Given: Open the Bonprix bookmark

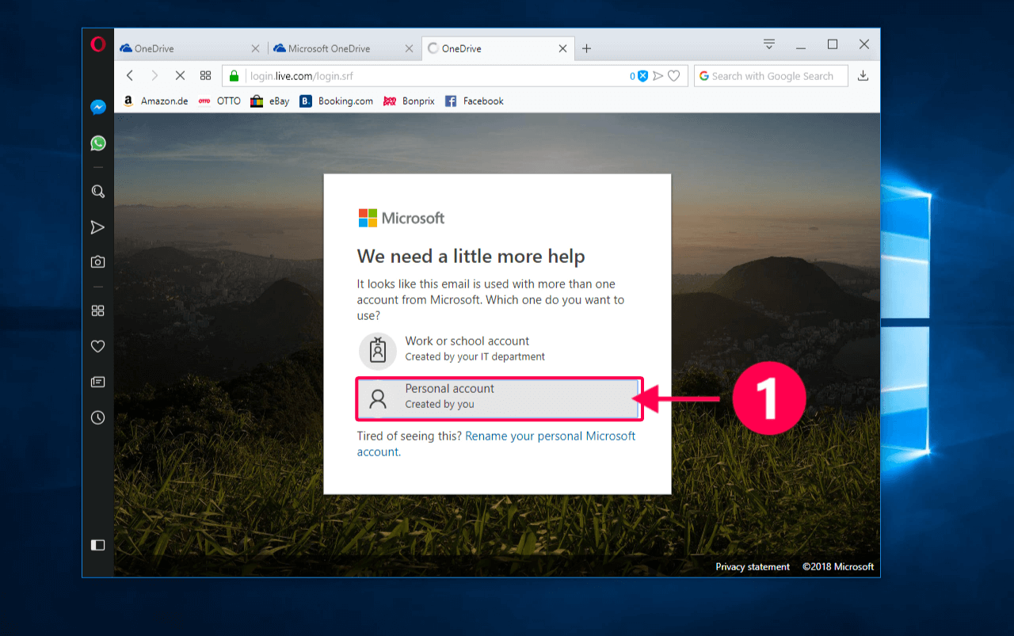Looking at the screenshot, I should click(409, 101).
